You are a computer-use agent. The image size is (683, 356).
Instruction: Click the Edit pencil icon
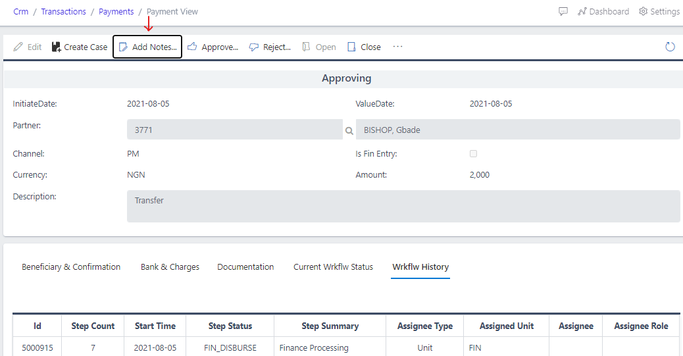pos(18,47)
